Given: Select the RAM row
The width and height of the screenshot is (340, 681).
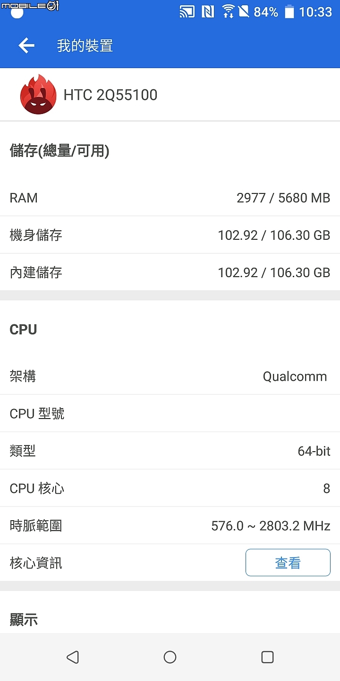Looking at the screenshot, I should (x=170, y=198).
